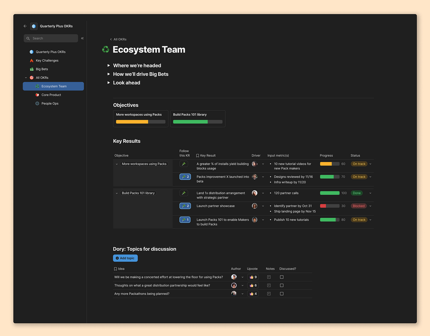Mark the Packs floor-lowering topic as discussed

click(281, 277)
